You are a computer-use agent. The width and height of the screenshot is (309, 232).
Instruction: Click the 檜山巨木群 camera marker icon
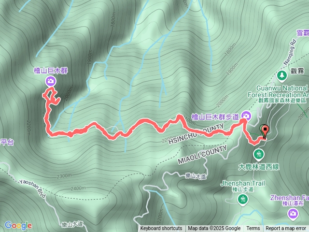pyautogui.click(x=51, y=81)
